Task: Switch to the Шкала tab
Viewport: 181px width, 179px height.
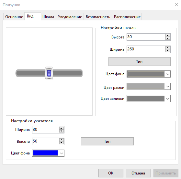Action: tap(48, 17)
